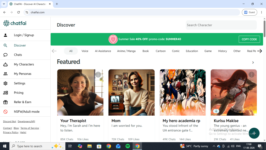Open a new browser tab

click(57, 4)
